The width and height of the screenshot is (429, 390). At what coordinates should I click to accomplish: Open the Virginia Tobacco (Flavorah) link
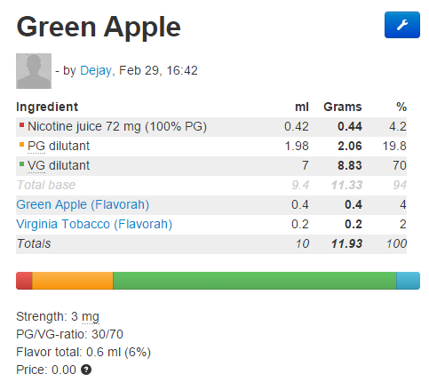(x=94, y=224)
